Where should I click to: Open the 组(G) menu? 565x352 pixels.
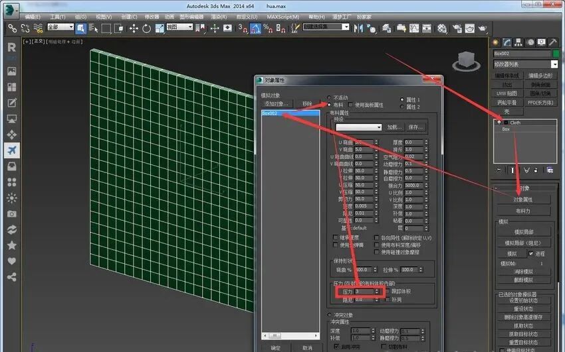80,17
